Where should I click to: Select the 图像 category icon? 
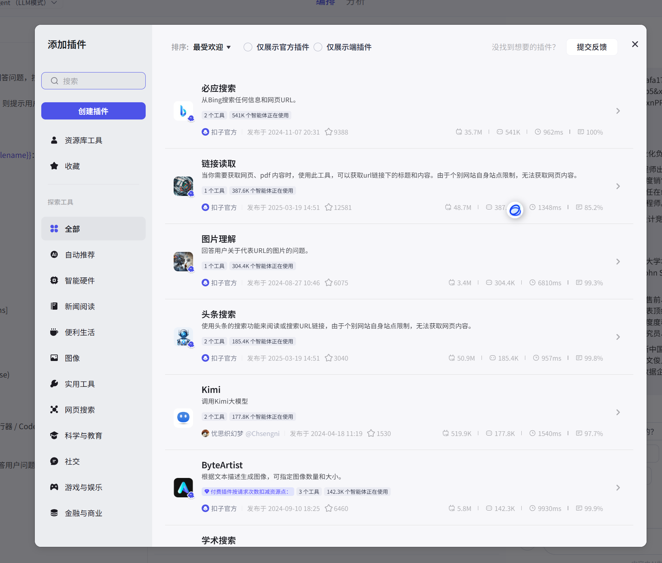click(x=54, y=358)
